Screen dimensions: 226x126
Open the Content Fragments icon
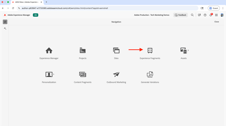pos(83,74)
